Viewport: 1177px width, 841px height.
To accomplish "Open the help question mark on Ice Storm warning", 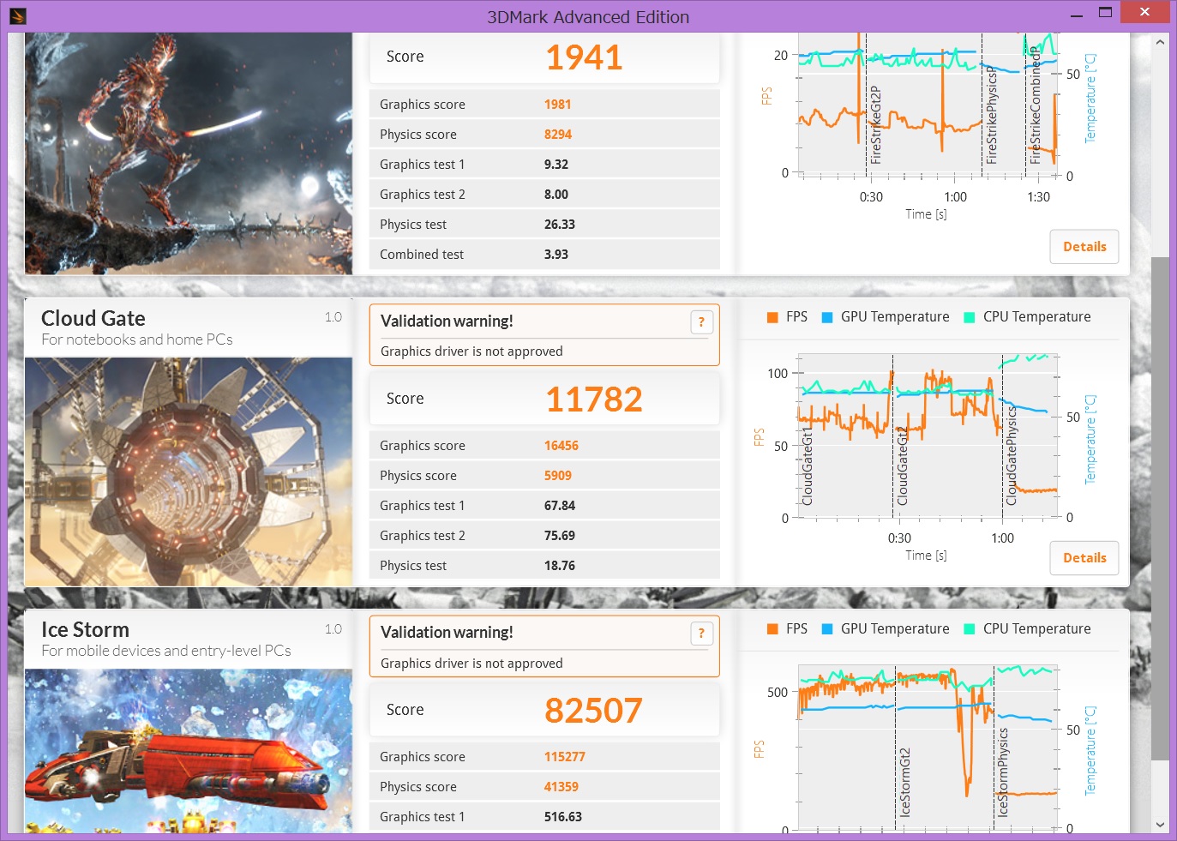I will tap(701, 634).
